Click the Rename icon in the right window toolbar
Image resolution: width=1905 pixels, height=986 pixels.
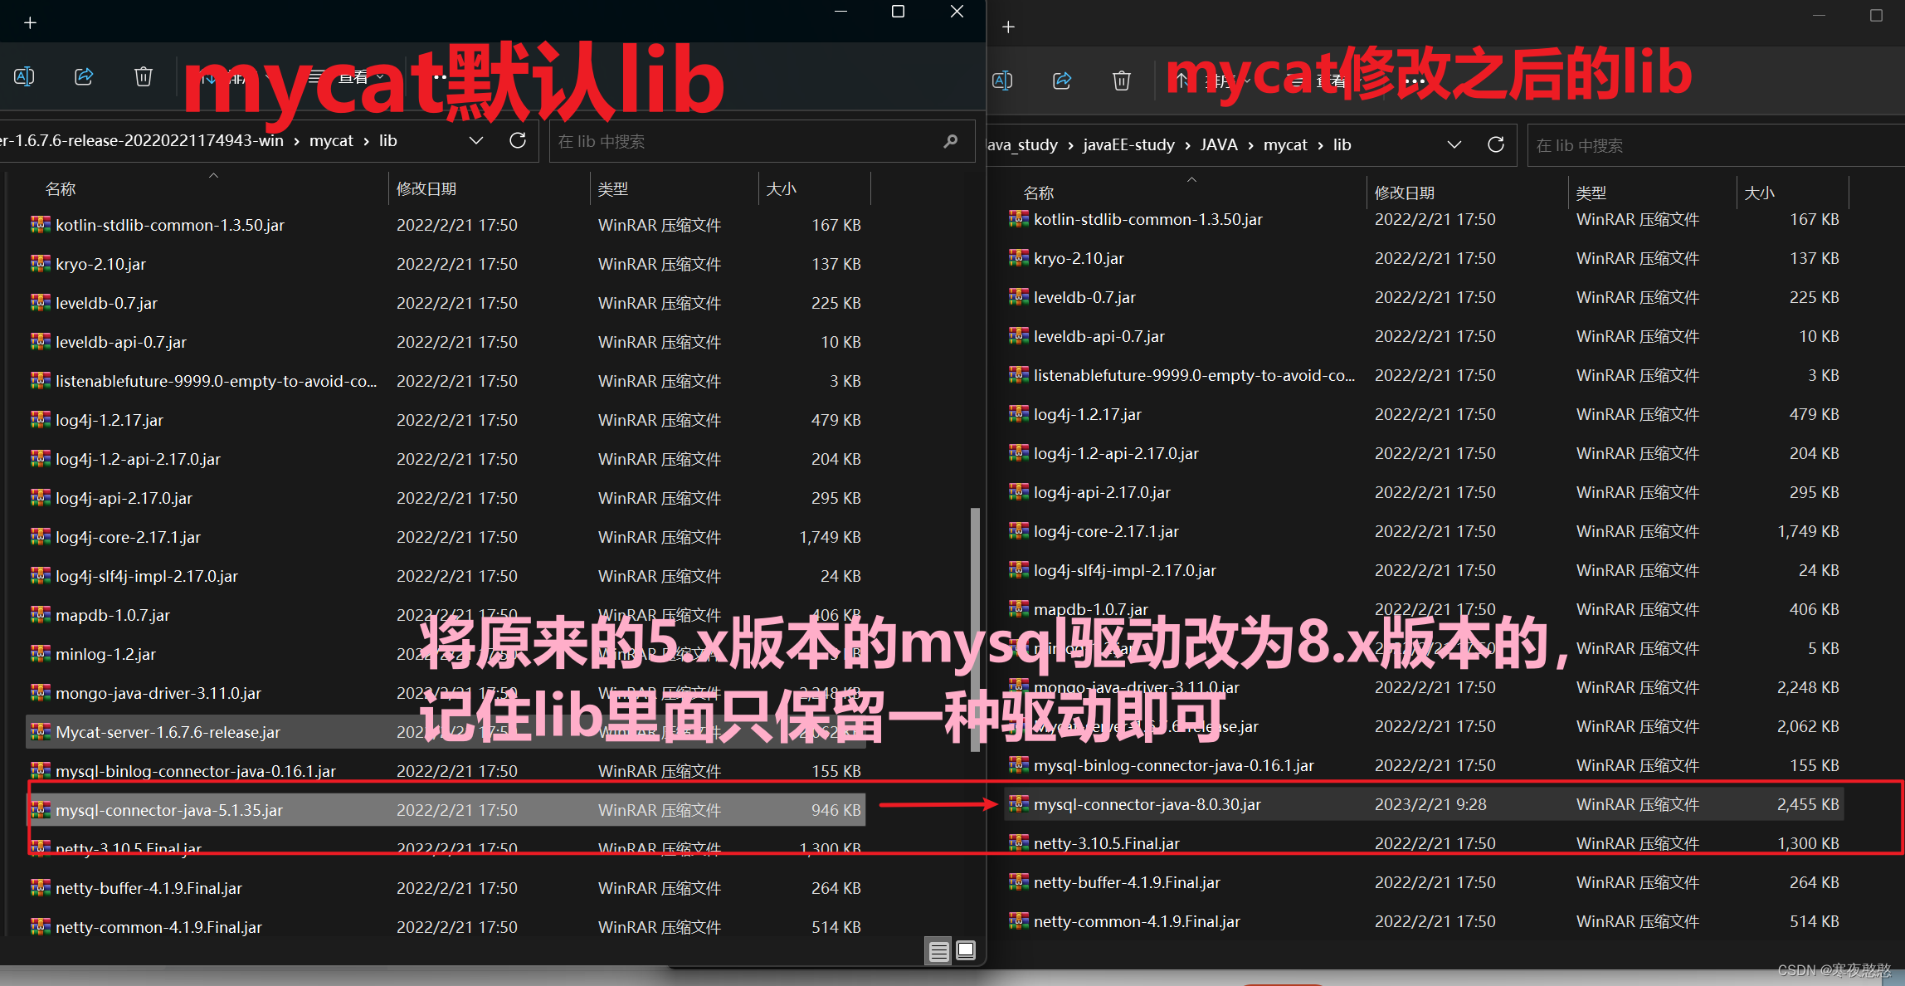(1002, 81)
